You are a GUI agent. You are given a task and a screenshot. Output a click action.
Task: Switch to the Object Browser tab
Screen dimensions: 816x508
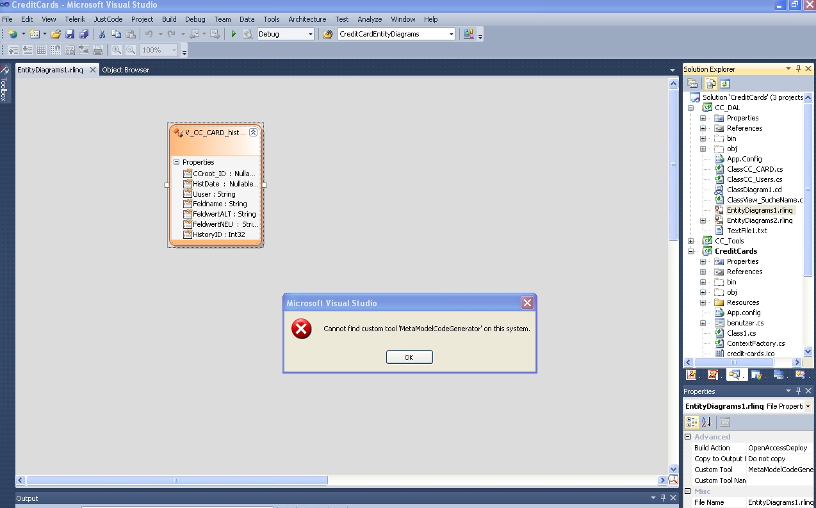(126, 70)
